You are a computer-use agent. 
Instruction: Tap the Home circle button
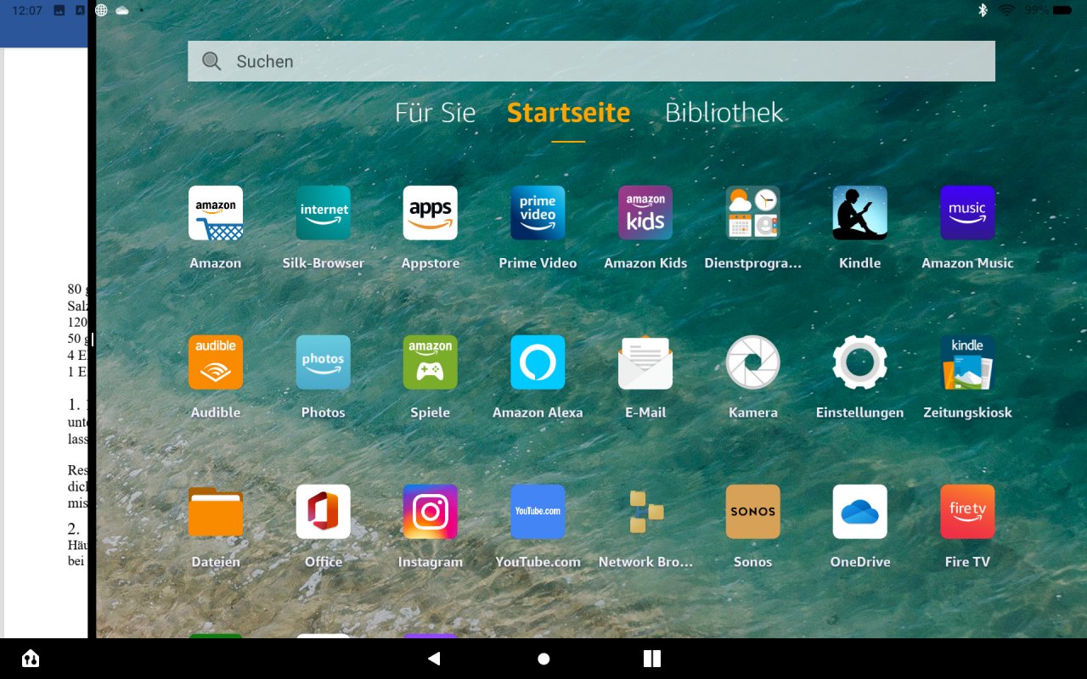click(x=543, y=659)
